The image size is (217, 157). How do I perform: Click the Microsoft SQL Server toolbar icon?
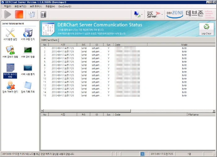tap(154, 14)
